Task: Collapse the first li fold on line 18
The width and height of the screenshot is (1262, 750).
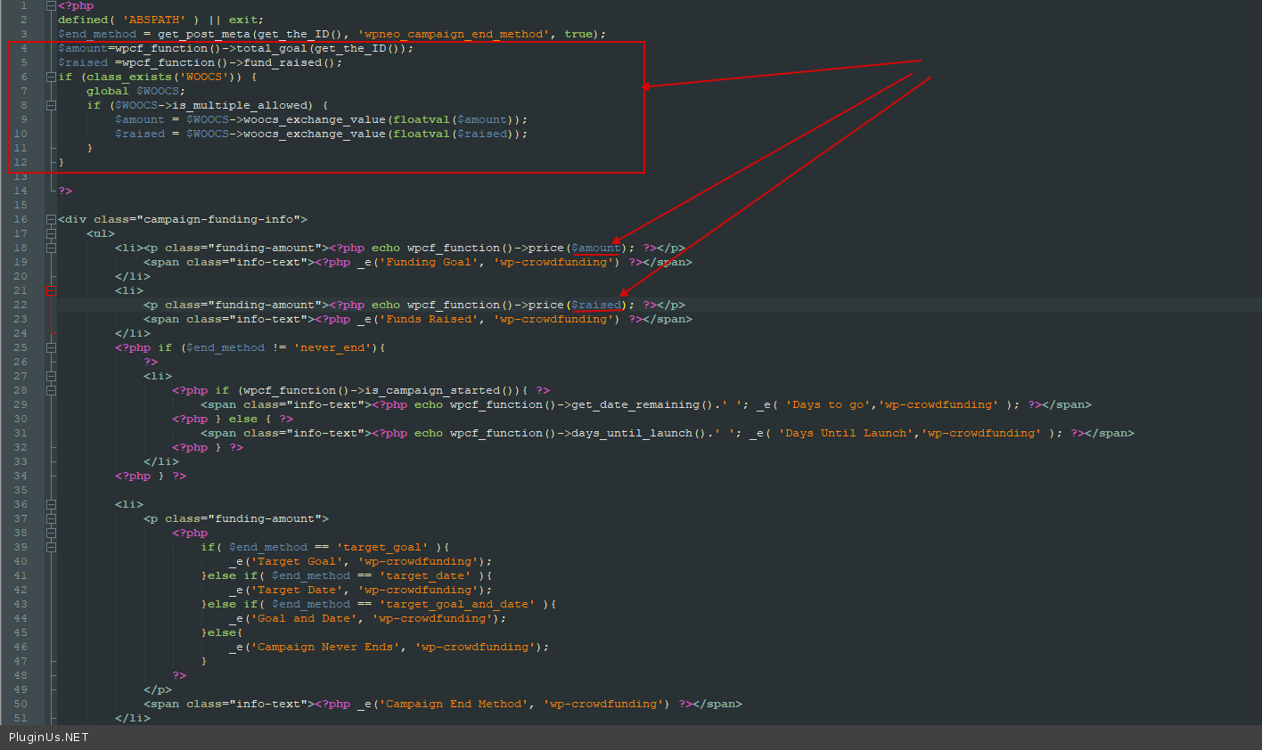Action: tap(51, 248)
